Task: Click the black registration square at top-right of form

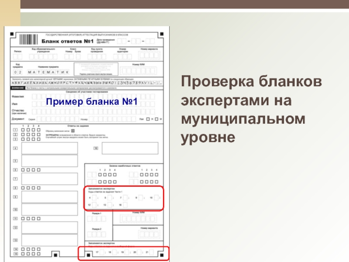Action: coord(162,34)
